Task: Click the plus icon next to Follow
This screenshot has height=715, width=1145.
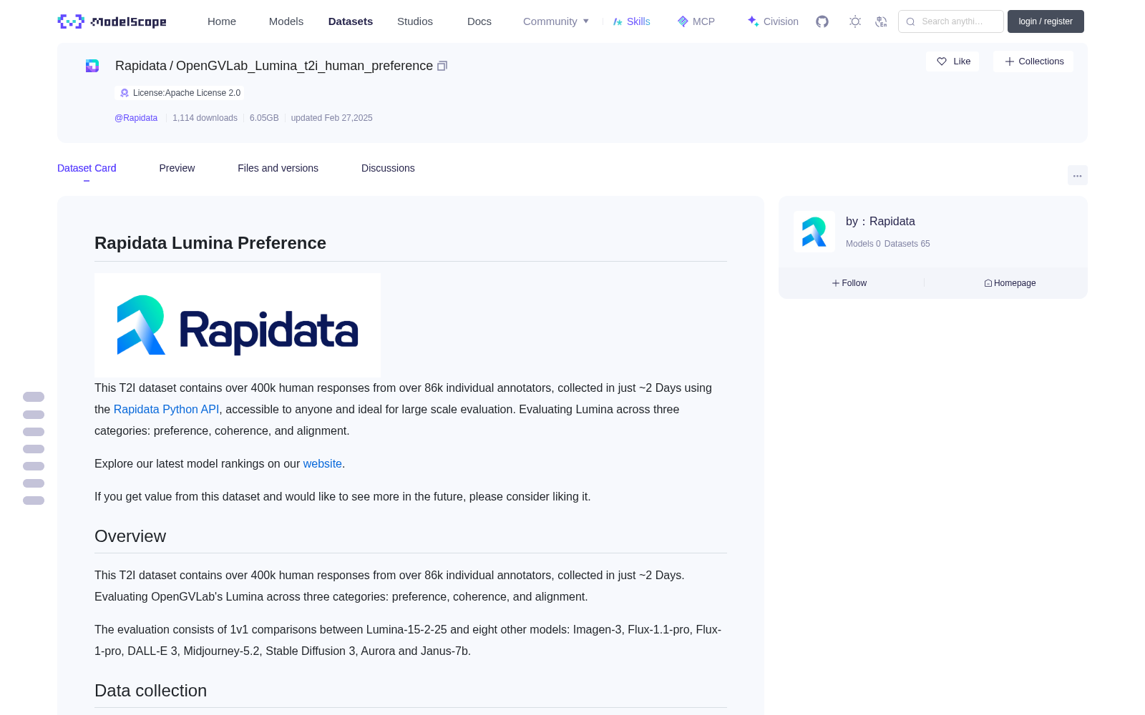Action: [x=836, y=283]
